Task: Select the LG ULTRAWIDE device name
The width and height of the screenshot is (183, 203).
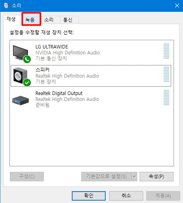Action: tap(52, 47)
